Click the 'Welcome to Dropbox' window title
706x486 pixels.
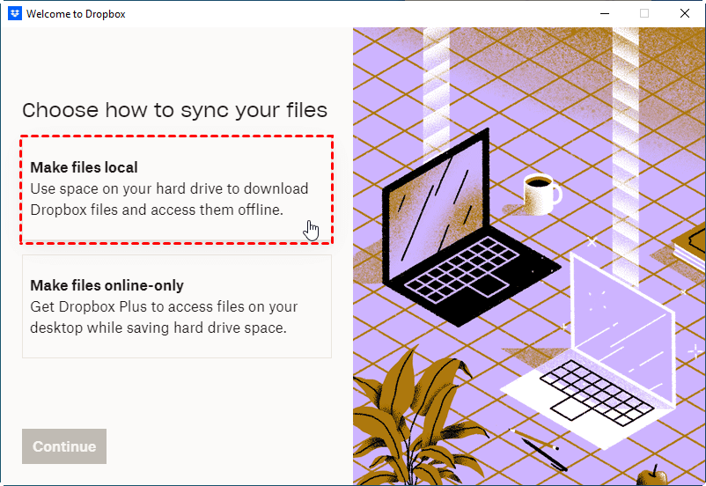point(76,14)
